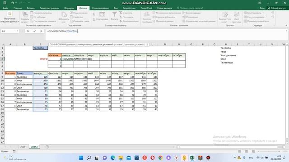This screenshot has height=162, width=289.
Task: Click the horizontal scrollbar right arrow
Action: coord(284,147)
